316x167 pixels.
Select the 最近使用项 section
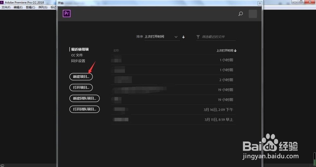80,49
